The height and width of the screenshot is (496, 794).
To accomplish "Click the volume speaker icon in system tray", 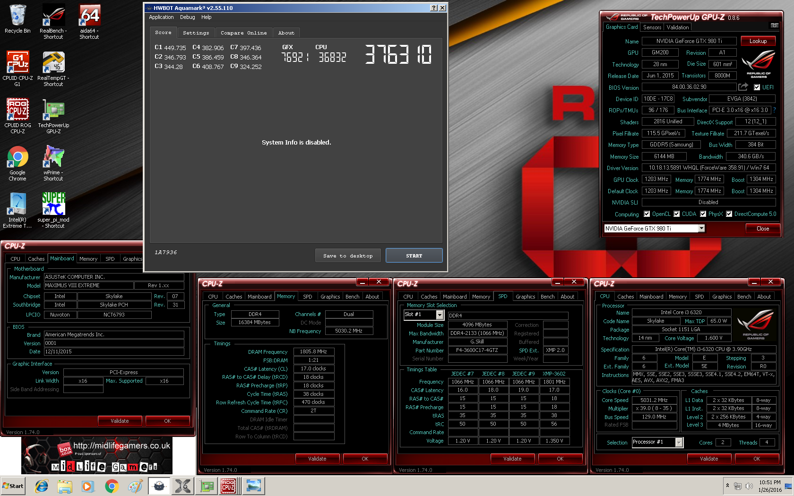I will point(749,486).
